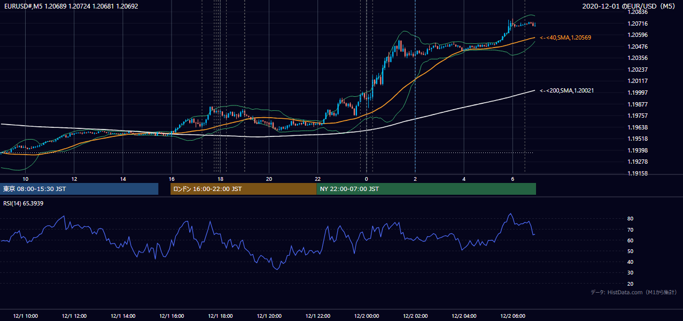Click hour tick 20 under price chart

coord(269,179)
